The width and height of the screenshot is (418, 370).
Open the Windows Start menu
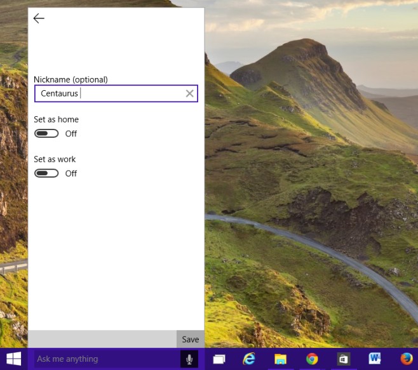14,359
